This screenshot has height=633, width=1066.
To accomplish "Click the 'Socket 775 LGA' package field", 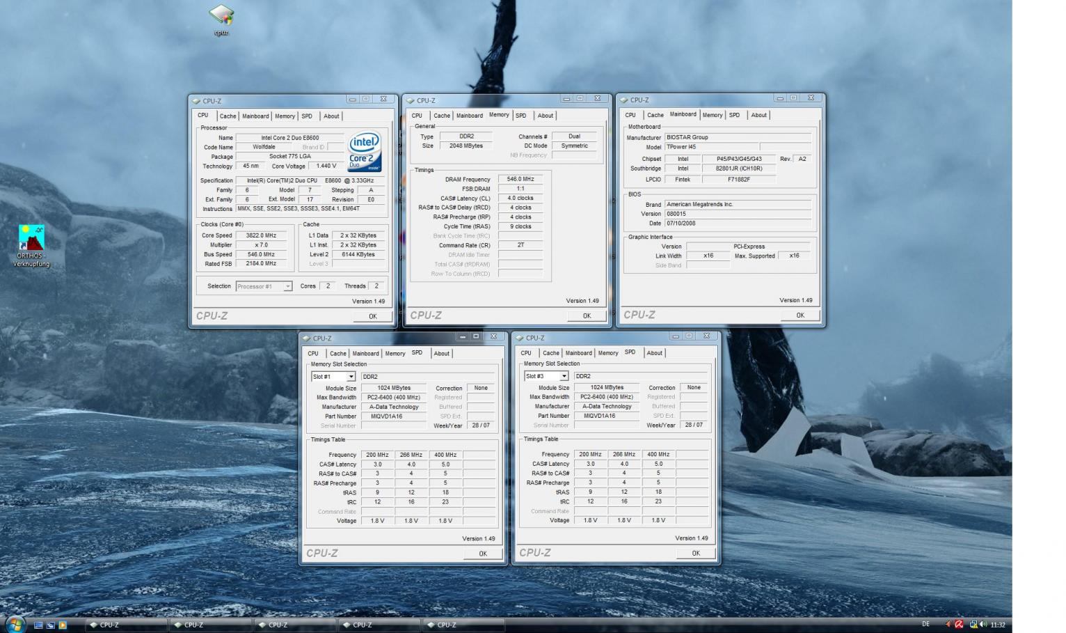I will (x=290, y=157).
